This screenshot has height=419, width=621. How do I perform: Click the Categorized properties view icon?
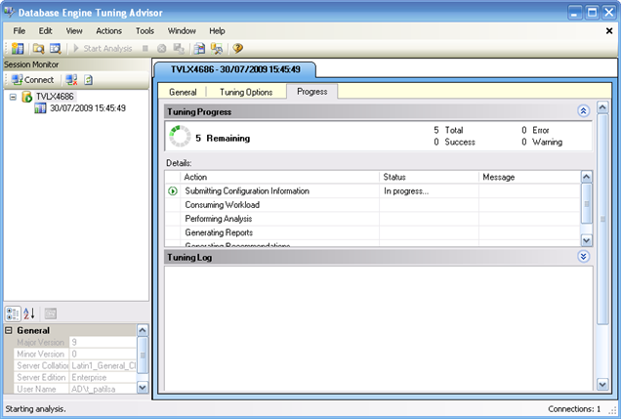(x=13, y=314)
